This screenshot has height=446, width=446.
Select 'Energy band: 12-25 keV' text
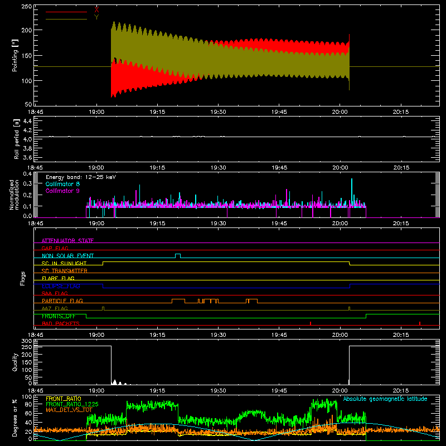tap(81, 177)
